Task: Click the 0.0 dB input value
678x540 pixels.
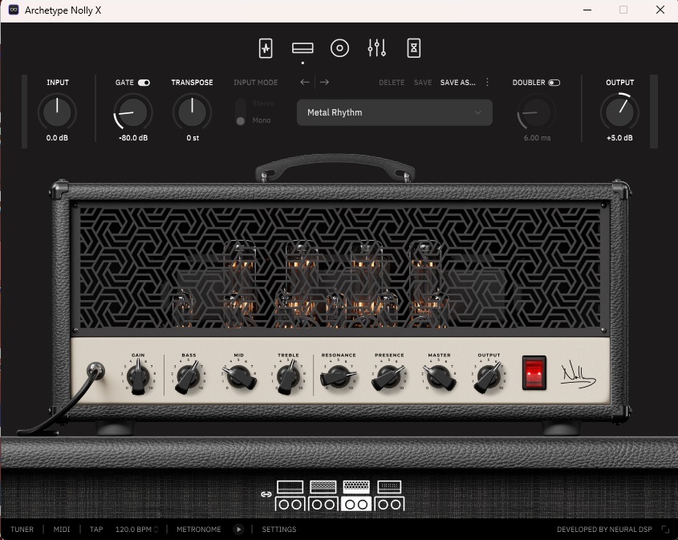Action: click(57, 138)
